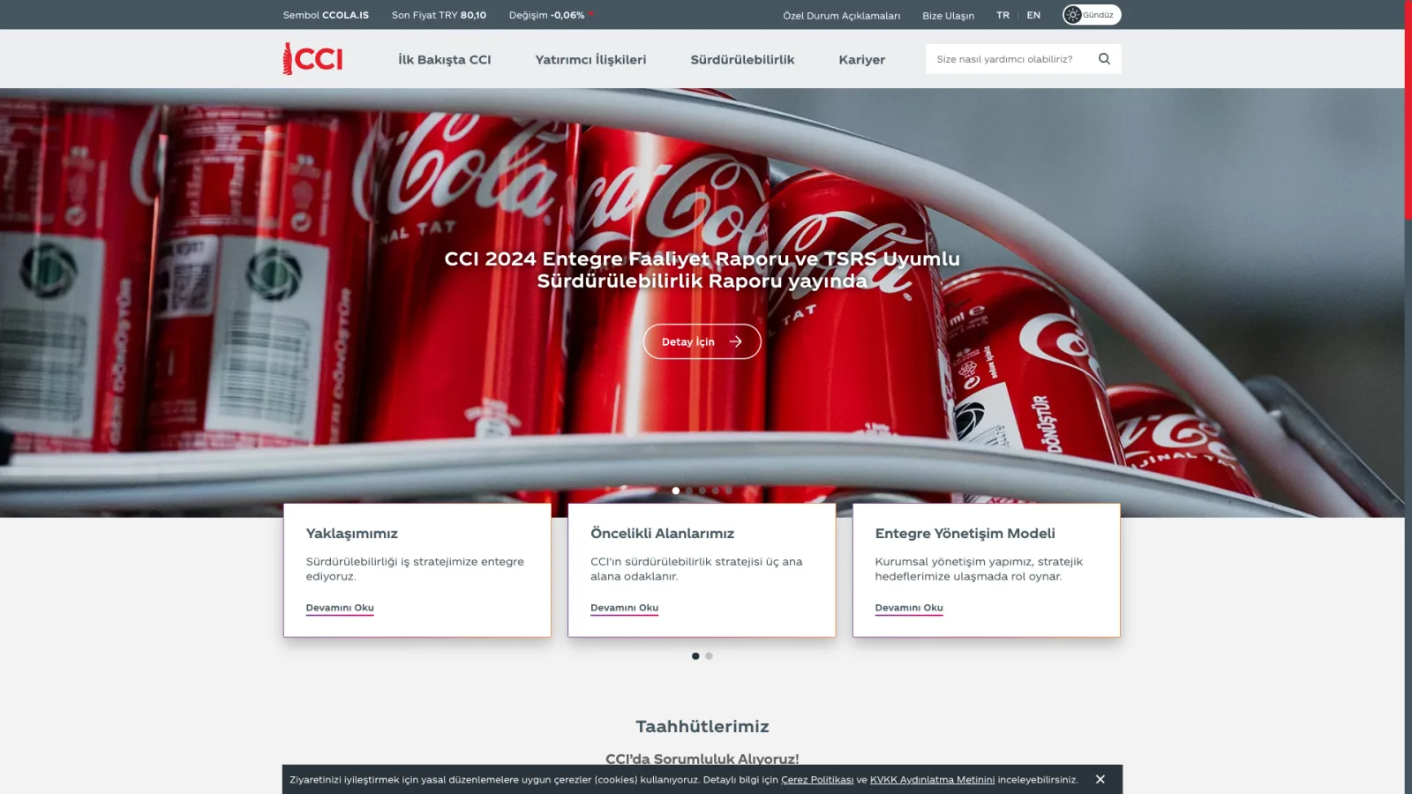Open the İlk Bakışta CCI menu
1412x794 pixels.
tap(444, 60)
